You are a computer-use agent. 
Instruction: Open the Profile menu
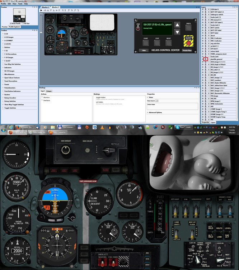pyautogui.click(x=4, y=4)
